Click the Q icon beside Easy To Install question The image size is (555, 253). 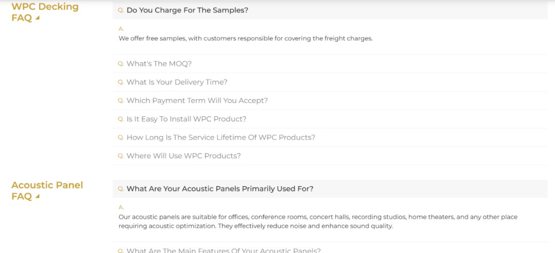121,119
